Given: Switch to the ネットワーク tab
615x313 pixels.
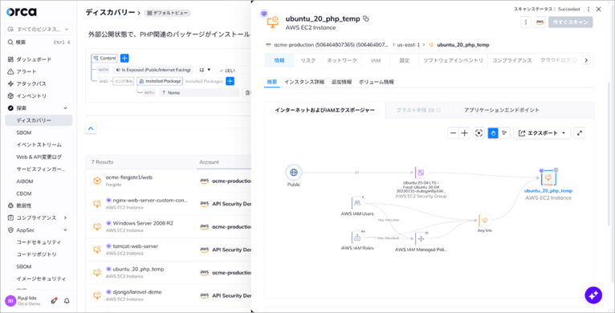Looking at the screenshot, I should point(342,60).
